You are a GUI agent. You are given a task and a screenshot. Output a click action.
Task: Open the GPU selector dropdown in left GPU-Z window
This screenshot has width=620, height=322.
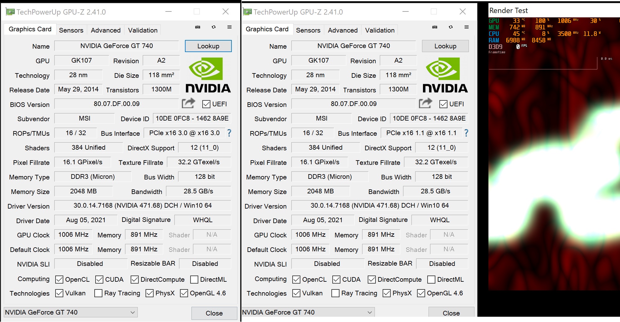click(71, 312)
